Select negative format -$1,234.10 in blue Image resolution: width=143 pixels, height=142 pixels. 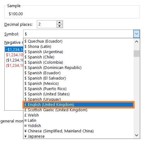pyautogui.click(x=14, y=50)
